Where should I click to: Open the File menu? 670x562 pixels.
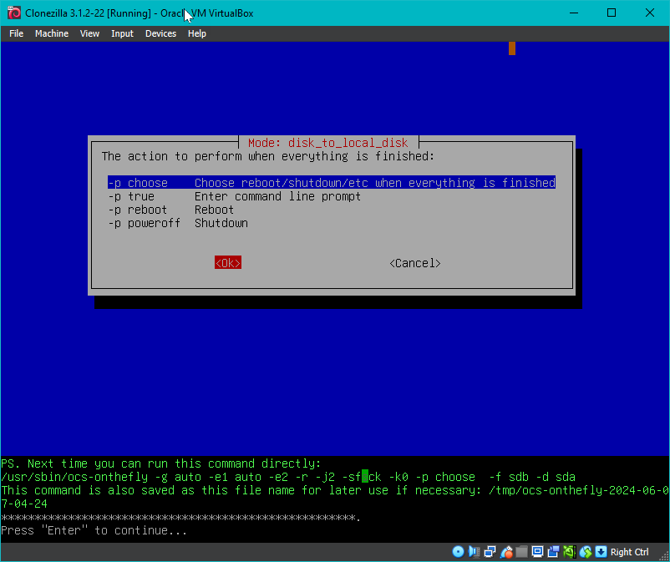point(16,33)
